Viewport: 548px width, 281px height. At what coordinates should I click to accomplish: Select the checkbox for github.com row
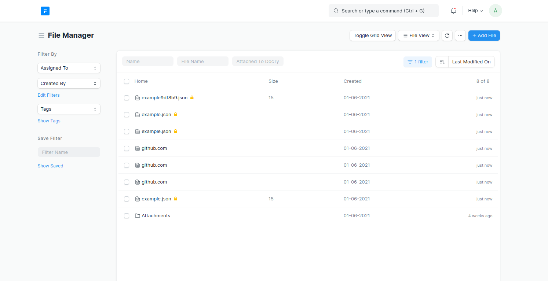pos(127,148)
